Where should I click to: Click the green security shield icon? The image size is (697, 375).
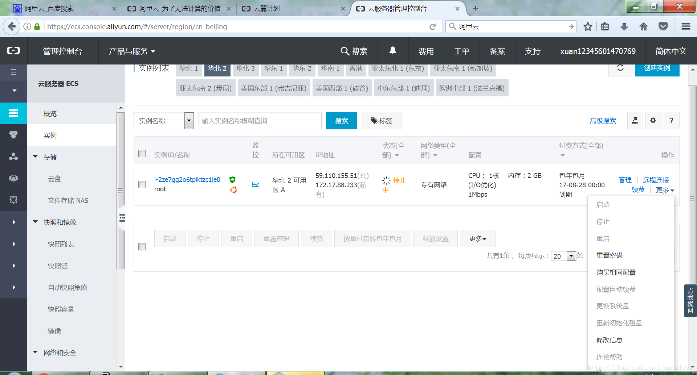[x=232, y=179]
